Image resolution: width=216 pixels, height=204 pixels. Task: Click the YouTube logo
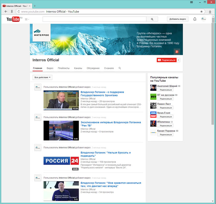[13, 19]
